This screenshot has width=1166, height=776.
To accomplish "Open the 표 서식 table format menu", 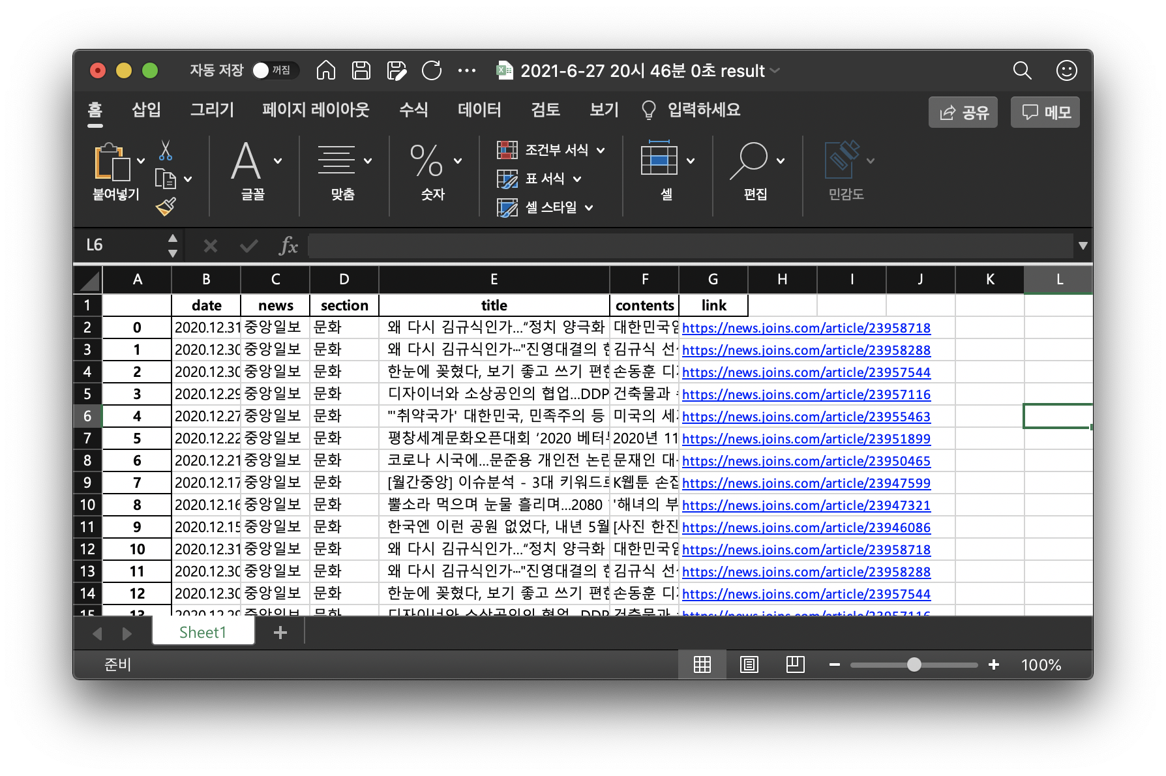I will tap(539, 179).
